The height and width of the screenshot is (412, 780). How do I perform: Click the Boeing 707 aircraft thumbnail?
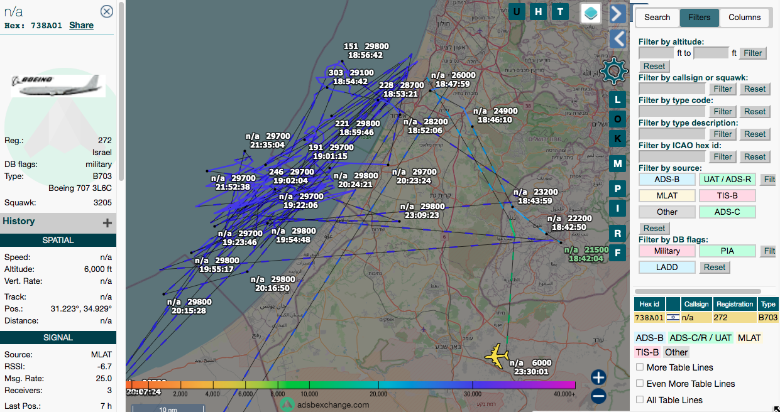(58, 85)
